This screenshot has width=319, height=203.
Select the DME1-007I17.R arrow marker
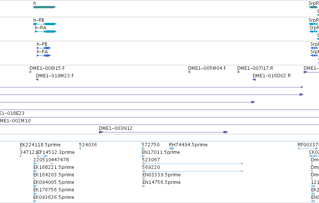238,72
